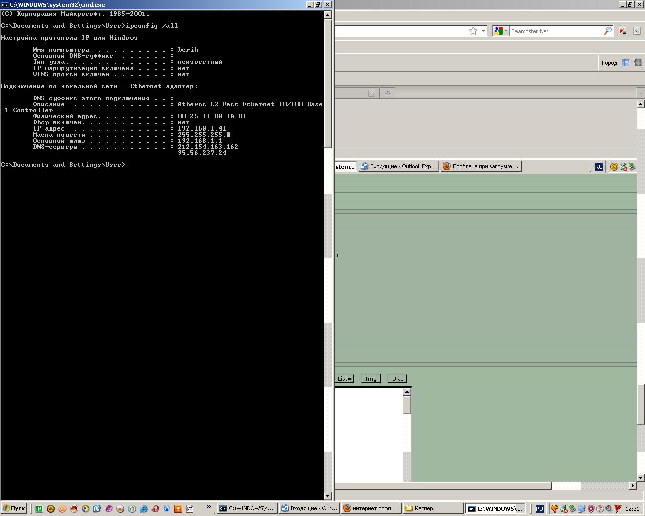Click the cmd.exe title bar system icon
This screenshot has width=645, height=516.
[4, 4]
